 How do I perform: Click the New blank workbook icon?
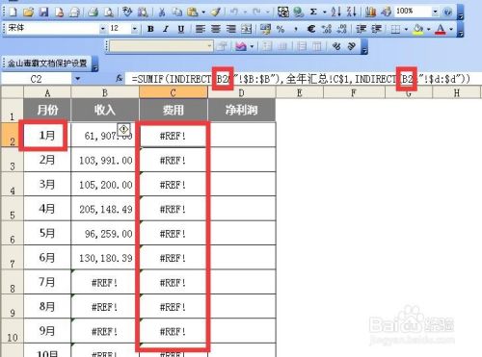13,13
